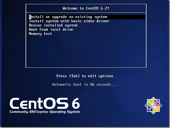The height and width of the screenshot is (128, 170).
Task: Click the "Automatic boot in 56 seconds..." countdown
Action: pos(85,84)
